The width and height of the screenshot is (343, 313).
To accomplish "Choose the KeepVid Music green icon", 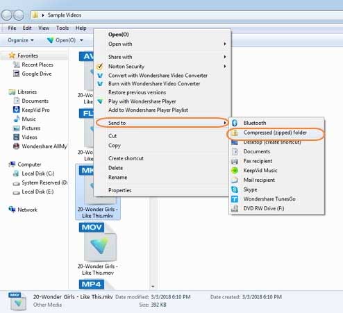I will click(x=235, y=171).
